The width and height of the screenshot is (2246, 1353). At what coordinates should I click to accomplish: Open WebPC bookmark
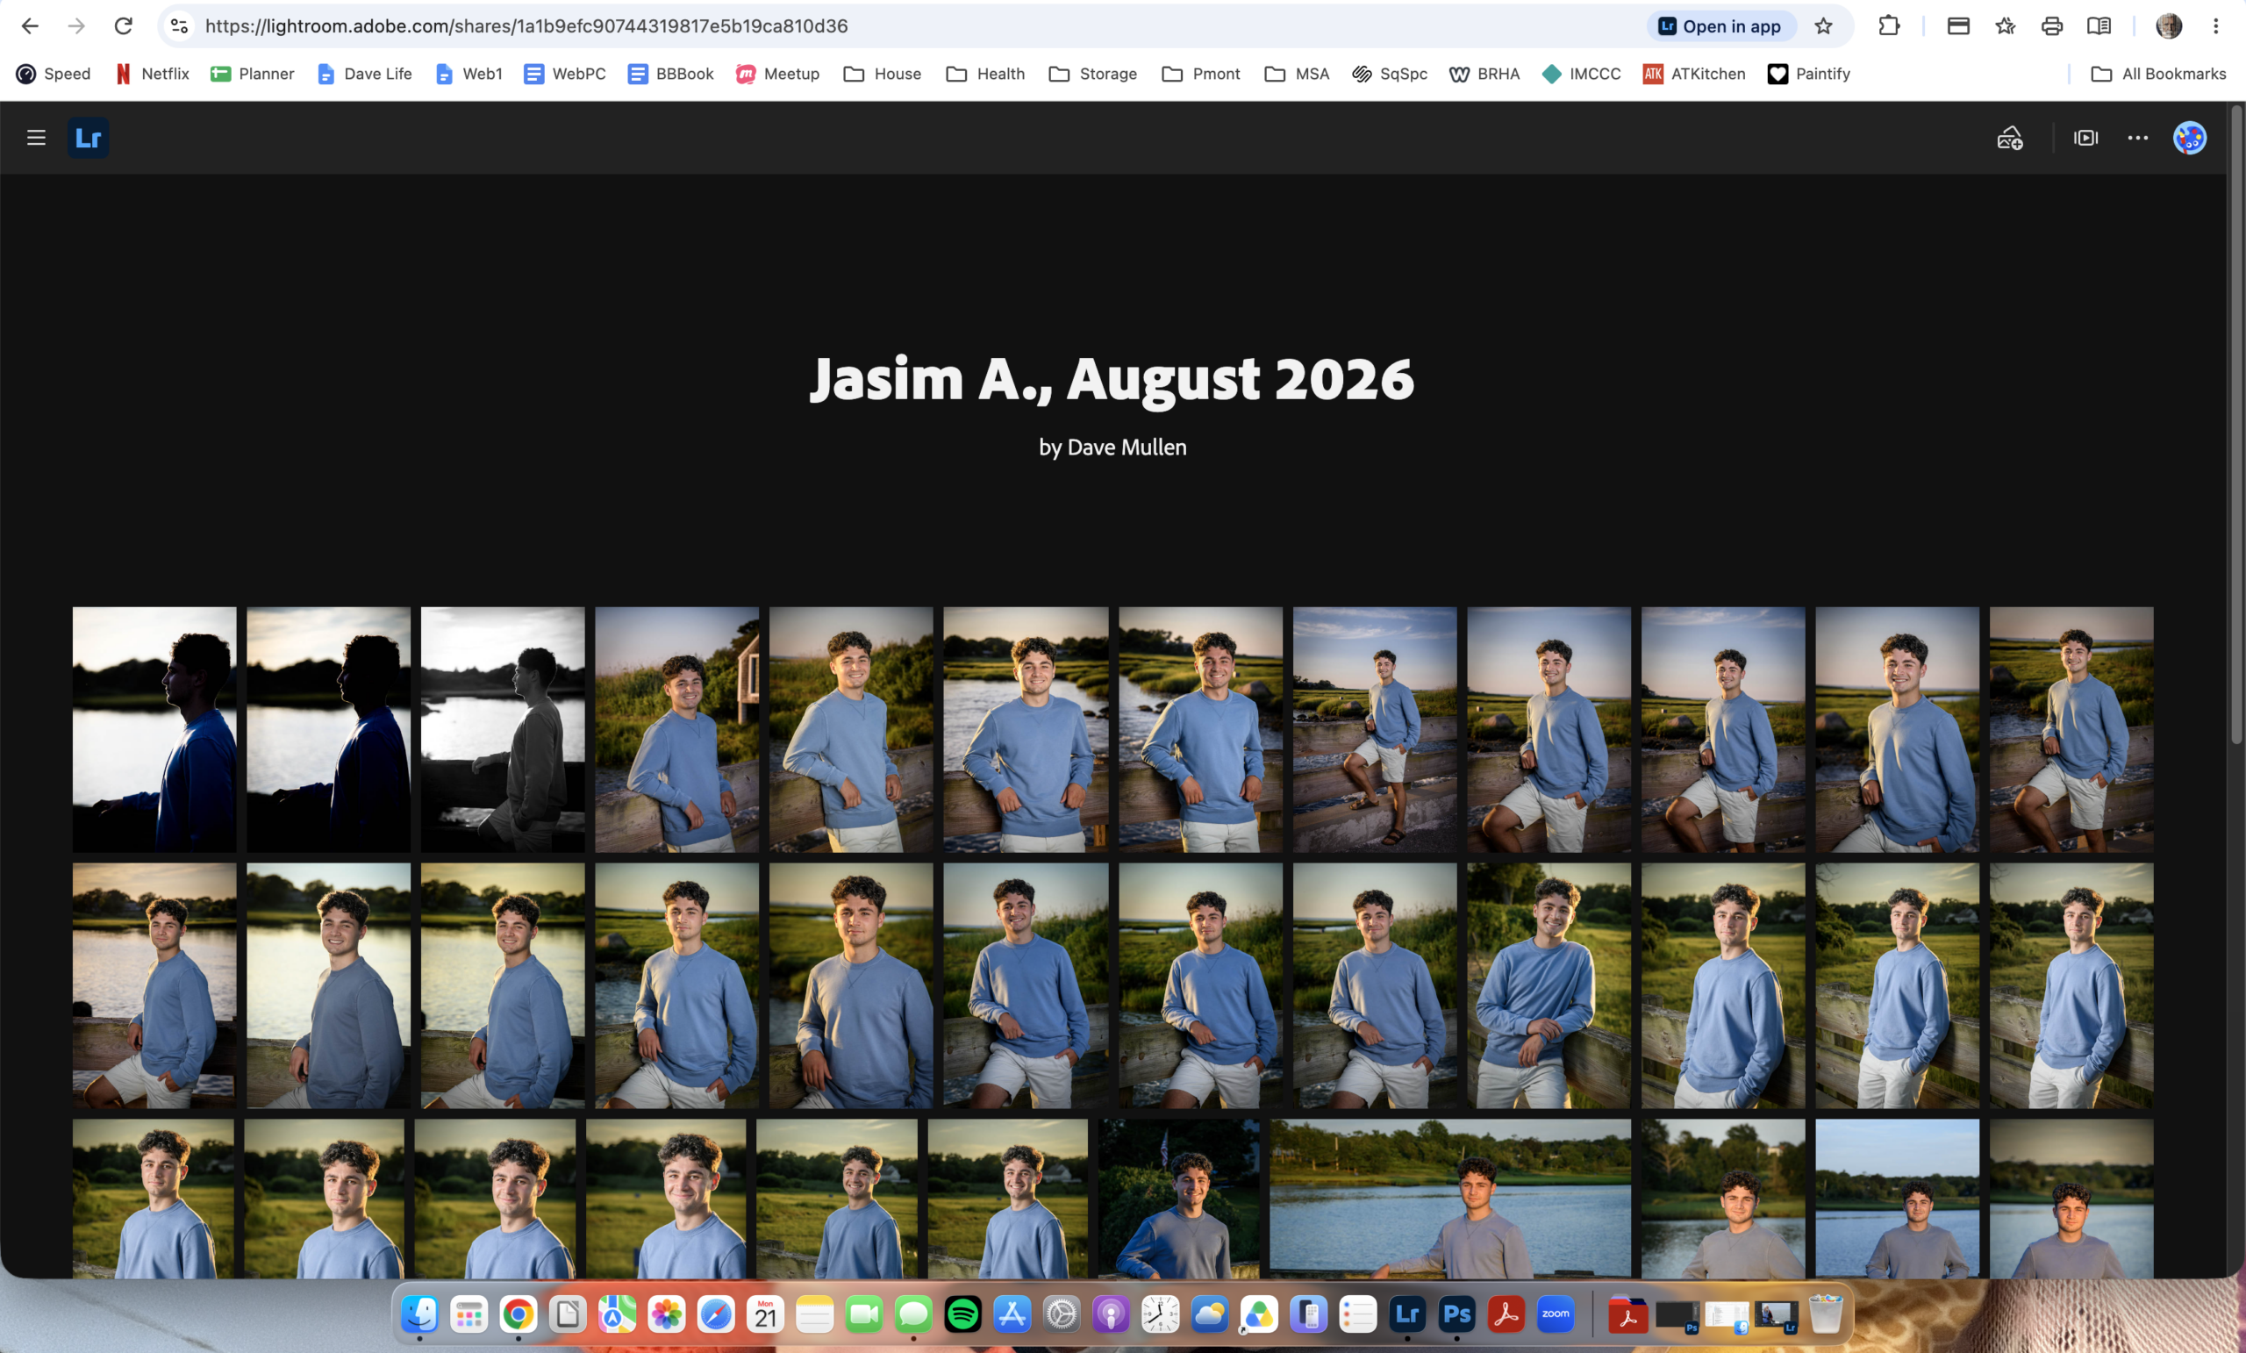point(565,74)
